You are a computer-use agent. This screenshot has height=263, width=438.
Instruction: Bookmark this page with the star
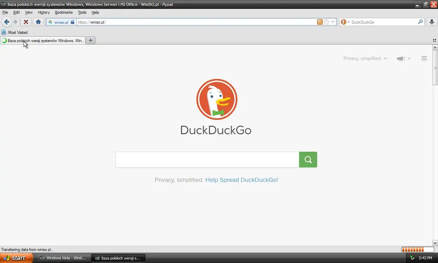click(326, 22)
